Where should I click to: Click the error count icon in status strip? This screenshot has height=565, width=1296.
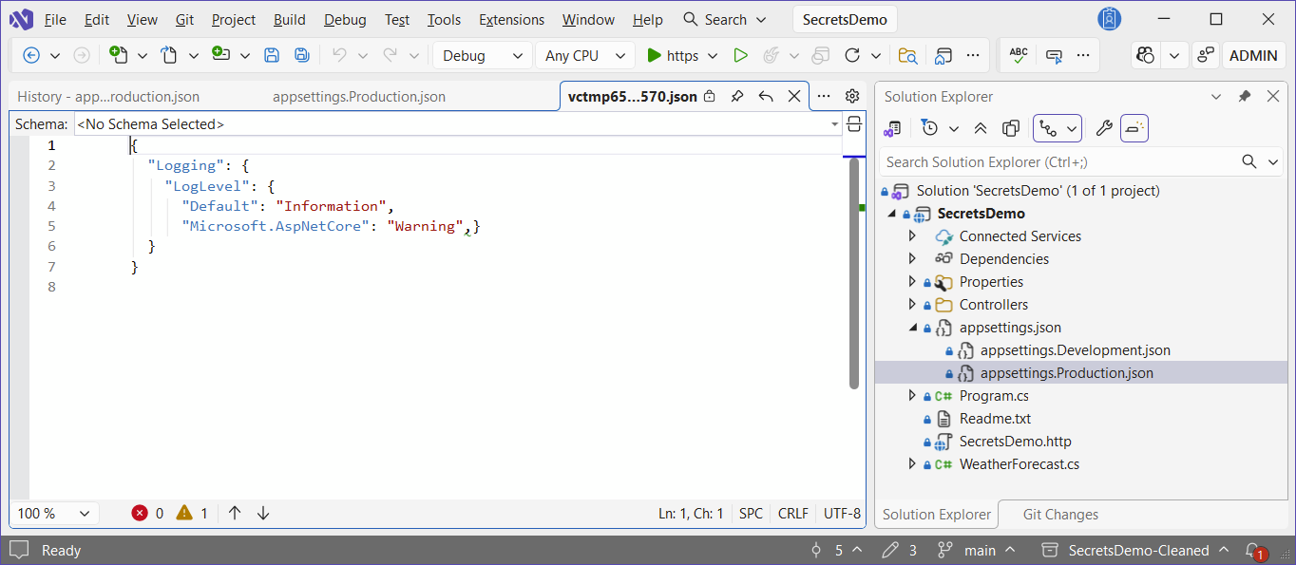pos(140,513)
